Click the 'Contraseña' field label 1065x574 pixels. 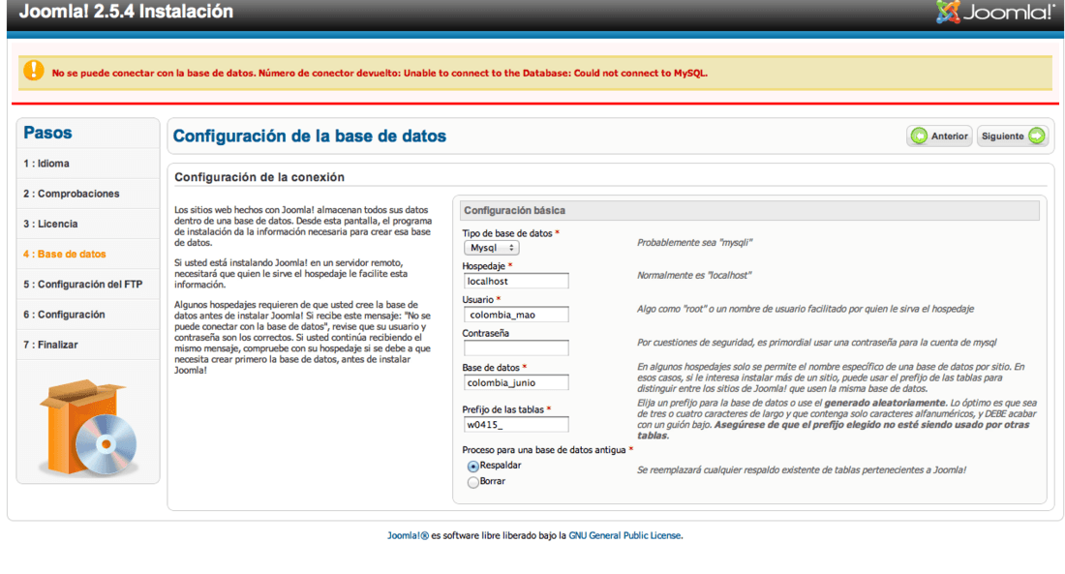(x=486, y=334)
